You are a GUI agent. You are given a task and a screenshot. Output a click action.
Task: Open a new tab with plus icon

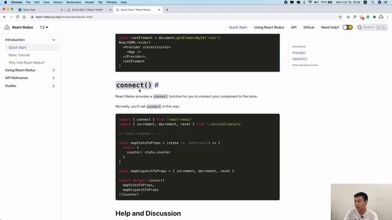[167, 10]
